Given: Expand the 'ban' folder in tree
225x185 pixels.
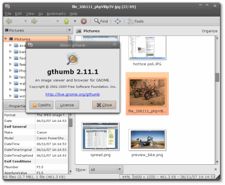Looking at the screenshot, I should pos(10,52).
